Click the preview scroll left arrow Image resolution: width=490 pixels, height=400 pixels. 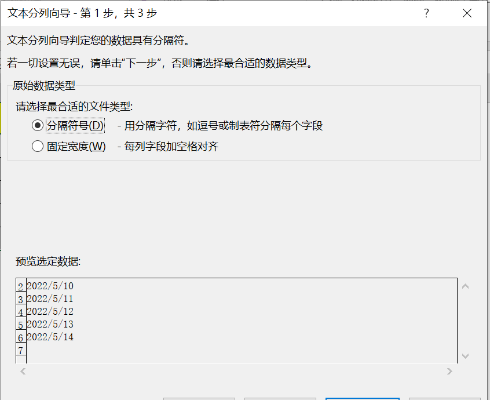pyautogui.click(x=23, y=371)
